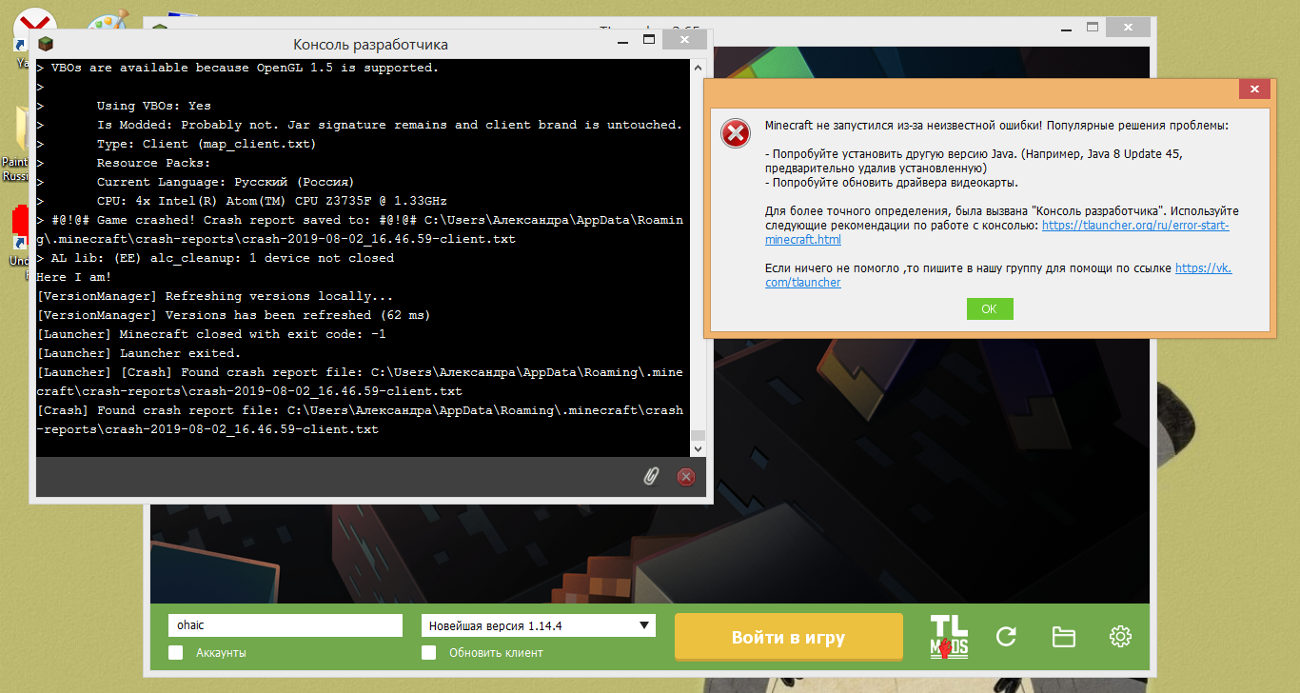Open launcher settings gear icon
Viewport: 1300px width, 693px height.
(1120, 637)
